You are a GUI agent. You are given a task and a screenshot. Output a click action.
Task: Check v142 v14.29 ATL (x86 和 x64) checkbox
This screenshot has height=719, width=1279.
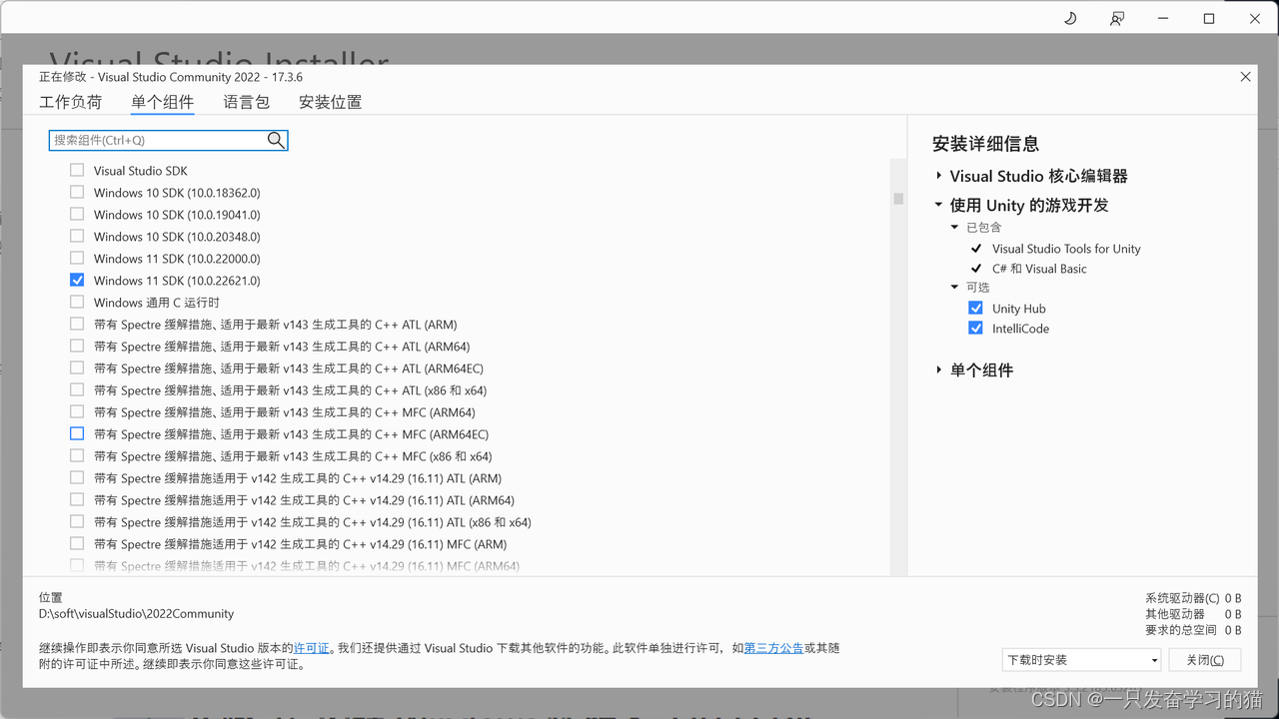(x=77, y=521)
